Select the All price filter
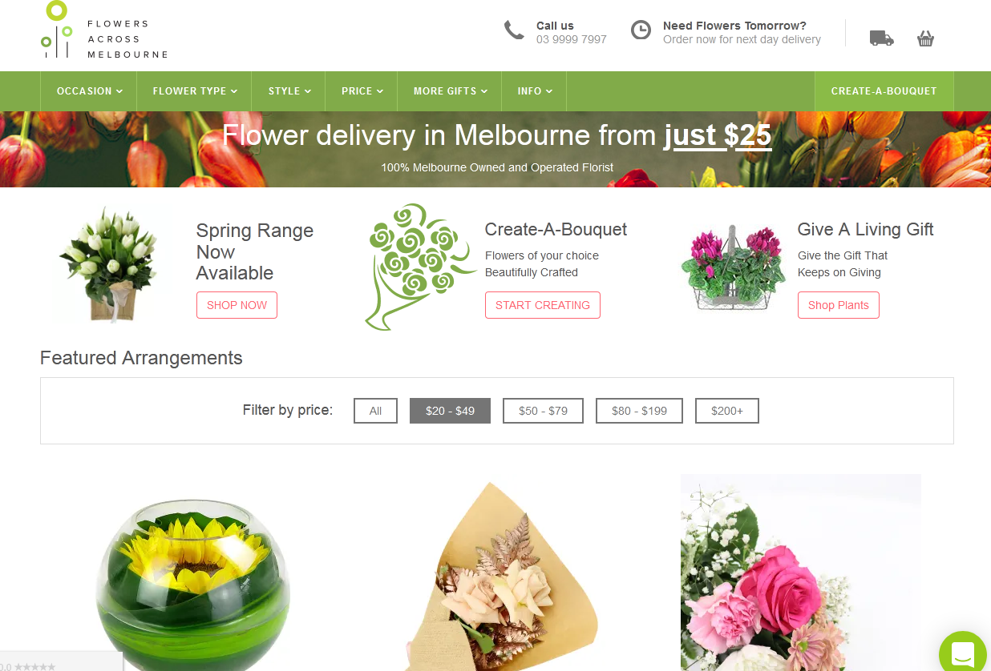 tap(375, 411)
